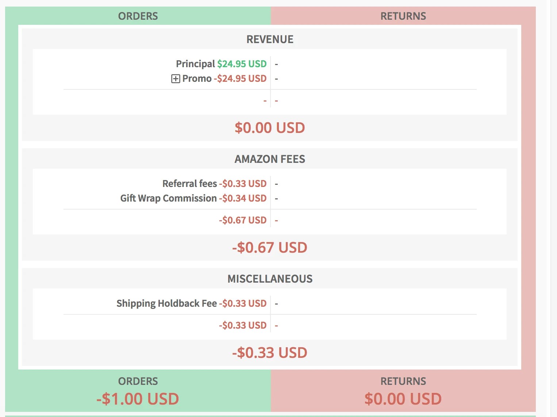Image resolution: width=557 pixels, height=417 pixels.
Task: Select the green Principal amount $24.95 USD
Action: click(242, 64)
